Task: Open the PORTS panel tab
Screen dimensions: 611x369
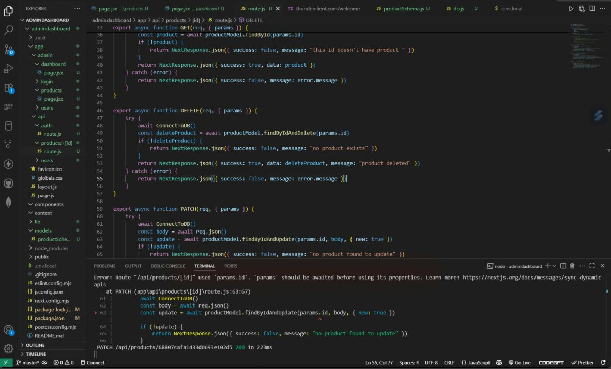Action: pos(231,266)
